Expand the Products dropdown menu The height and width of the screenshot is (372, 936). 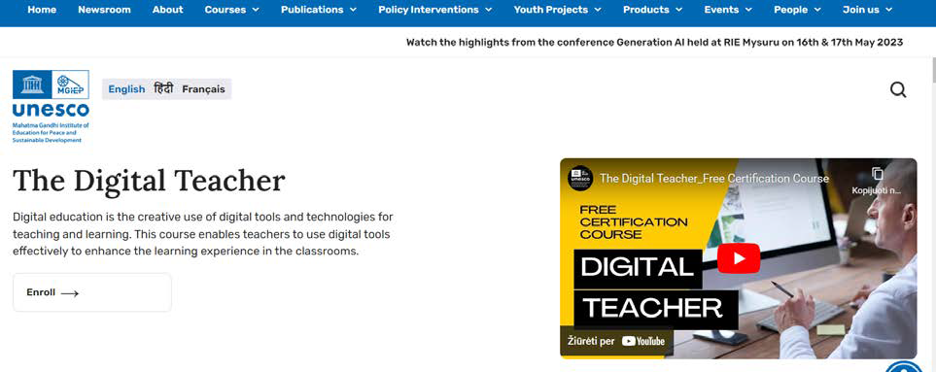[653, 10]
